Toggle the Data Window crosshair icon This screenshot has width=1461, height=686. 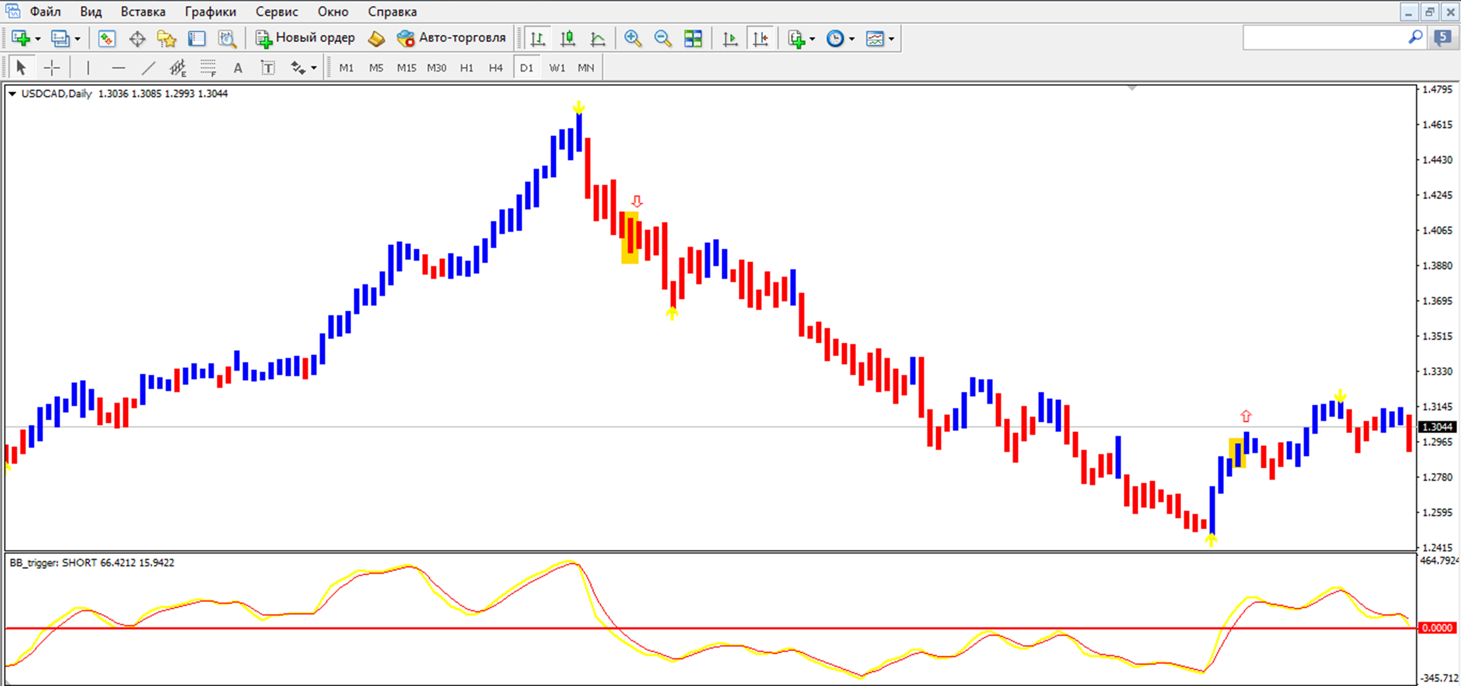pyautogui.click(x=137, y=39)
